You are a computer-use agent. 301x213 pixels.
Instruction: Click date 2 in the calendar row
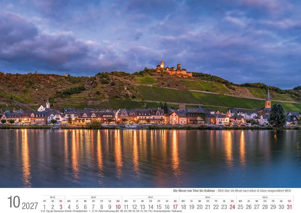(x=53, y=207)
